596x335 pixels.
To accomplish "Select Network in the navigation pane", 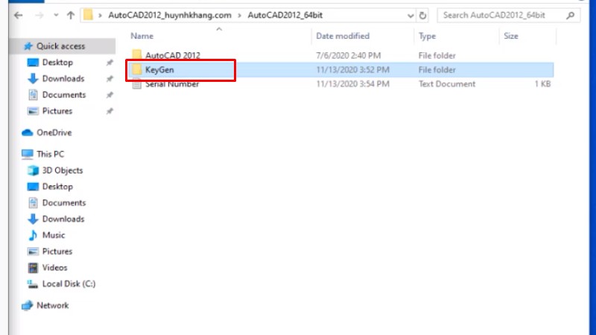I will pyautogui.click(x=52, y=305).
